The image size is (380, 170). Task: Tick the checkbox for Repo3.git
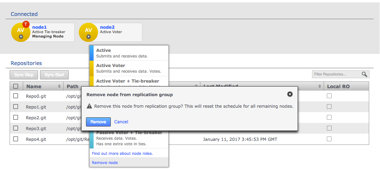point(16,128)
